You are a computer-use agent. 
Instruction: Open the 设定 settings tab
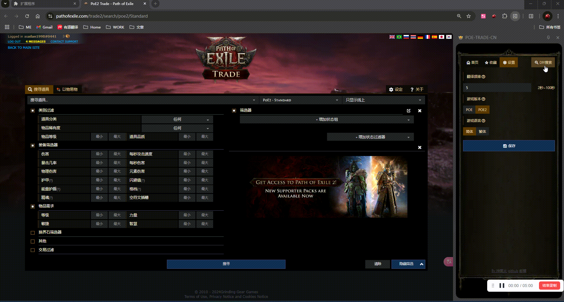[x=396, y=89]
